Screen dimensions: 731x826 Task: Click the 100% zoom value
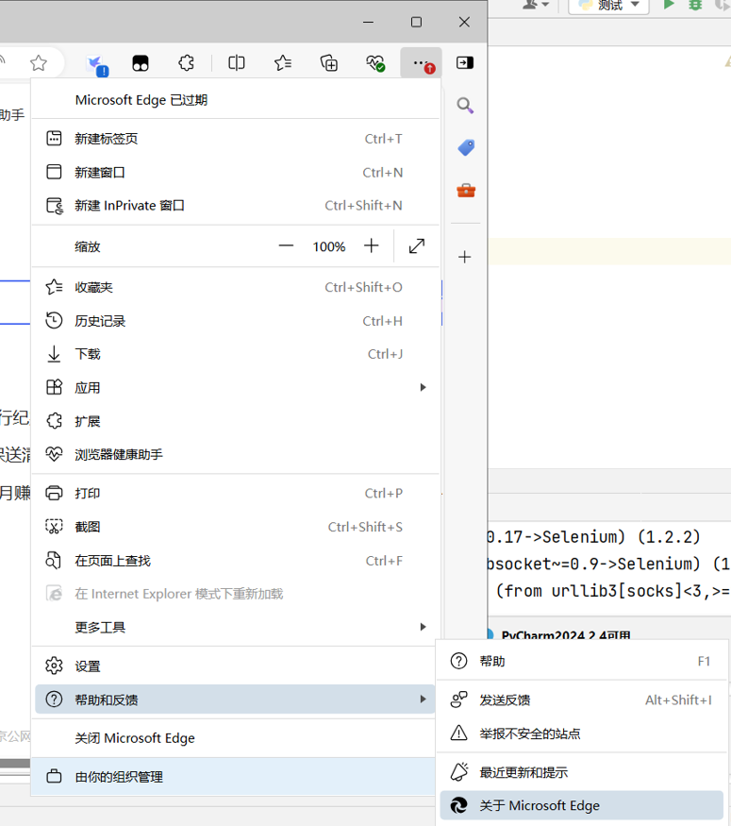329,246
